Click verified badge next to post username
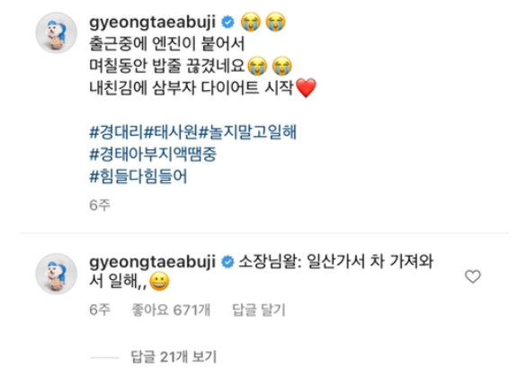 point(228,22)
